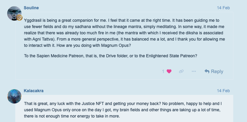
Task: Like Souline's post with the heart icon
Action: (169, 71)
